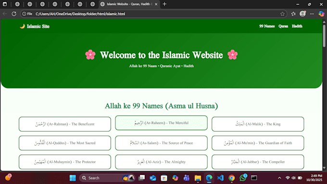The width and height of the screenshot is (327, 184).
Task: Switch to the Islamic Website tab
Action: pos(129,4)
